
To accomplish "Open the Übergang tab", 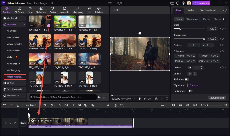I will tap(78, 10).
